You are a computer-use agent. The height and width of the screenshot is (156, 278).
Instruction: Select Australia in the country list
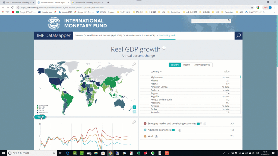[x=190, y=112]
